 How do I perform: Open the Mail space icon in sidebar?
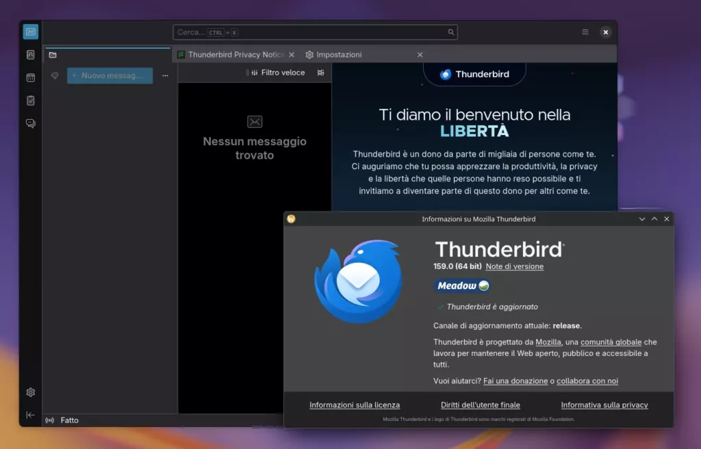tap(30, 31)
